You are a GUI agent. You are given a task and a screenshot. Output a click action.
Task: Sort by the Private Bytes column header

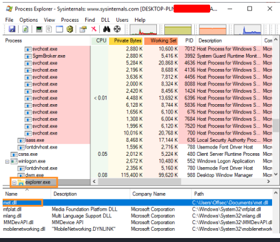[x=126, y=40]
